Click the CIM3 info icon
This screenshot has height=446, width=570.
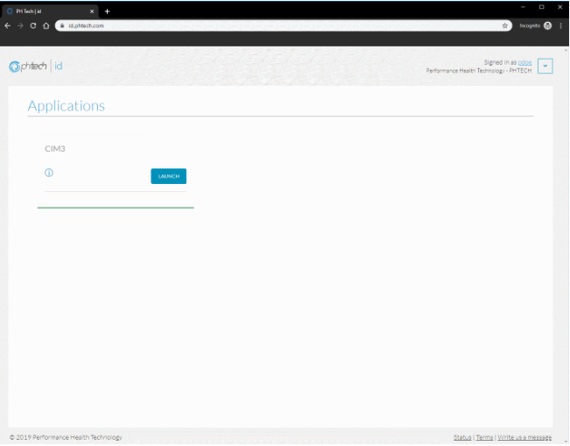[x=49, y=173]
